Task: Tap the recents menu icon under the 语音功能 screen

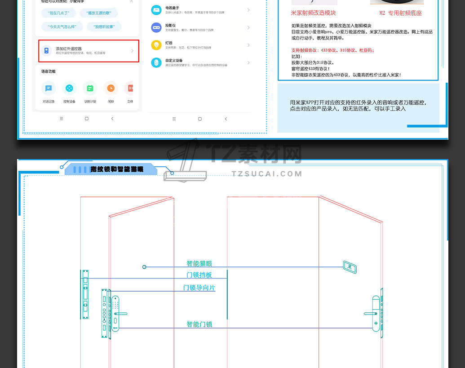Action: coord(62,119)
